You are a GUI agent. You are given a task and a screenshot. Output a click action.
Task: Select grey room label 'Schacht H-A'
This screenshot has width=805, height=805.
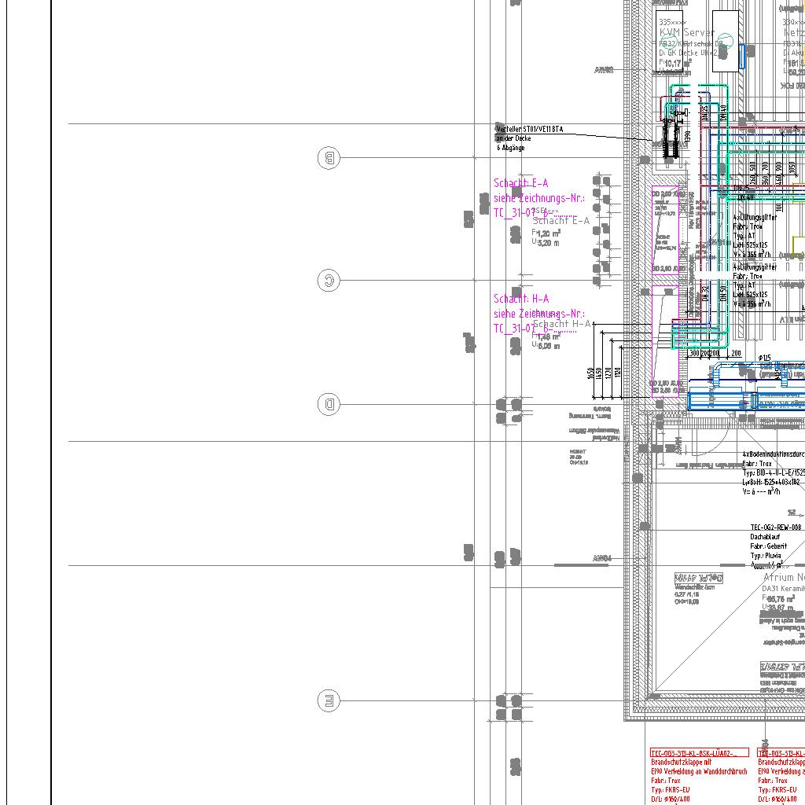[561, 324]
